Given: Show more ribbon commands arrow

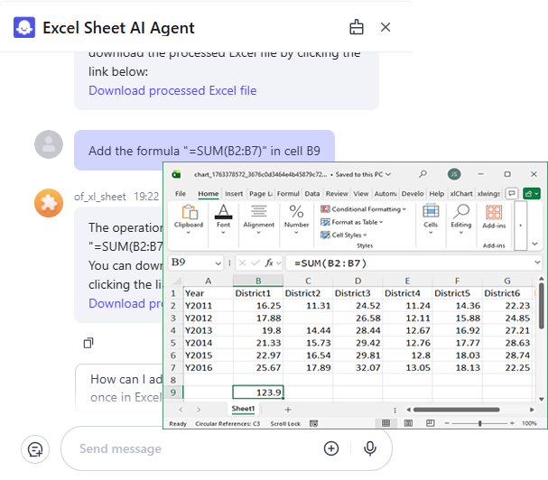Looking at the screenshot, I should click(520, 226).
